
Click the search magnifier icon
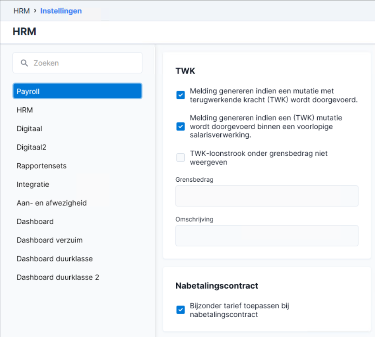pos(24,63)
